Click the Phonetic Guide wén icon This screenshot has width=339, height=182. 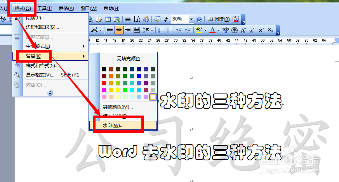click(x=226, y=30)
